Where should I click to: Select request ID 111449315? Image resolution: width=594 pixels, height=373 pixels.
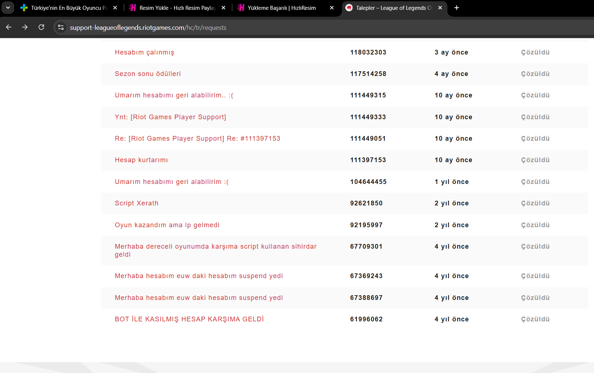(368, 95)
